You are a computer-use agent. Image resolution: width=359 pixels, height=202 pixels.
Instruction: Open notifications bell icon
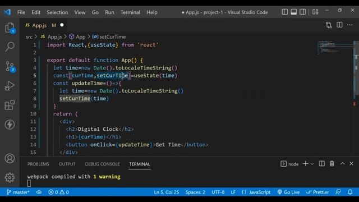(x=350, y=192)
